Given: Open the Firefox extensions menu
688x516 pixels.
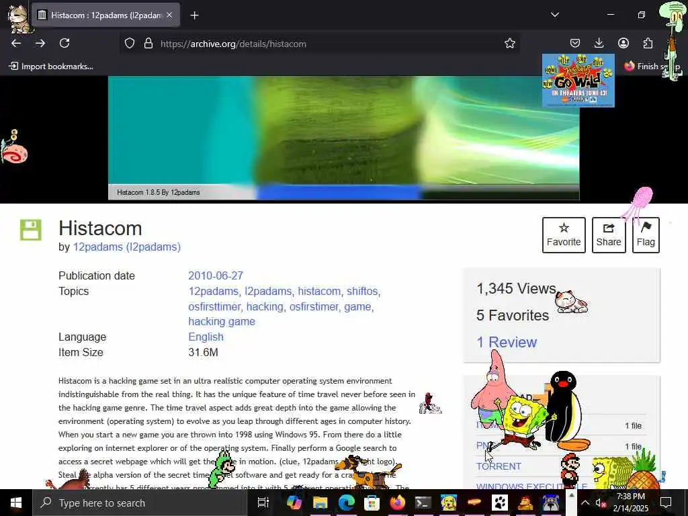Looking at the screenshot, I should 648,43.
